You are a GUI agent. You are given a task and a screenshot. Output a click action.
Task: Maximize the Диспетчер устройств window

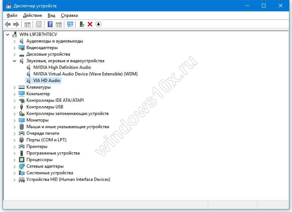(x=264, y=6)
